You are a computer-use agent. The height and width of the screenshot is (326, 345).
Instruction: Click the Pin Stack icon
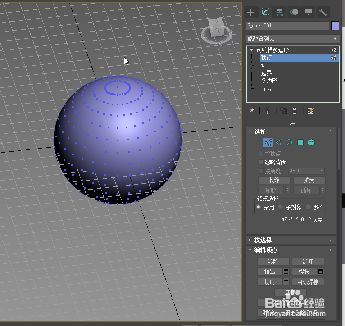(x=251, y=111)
